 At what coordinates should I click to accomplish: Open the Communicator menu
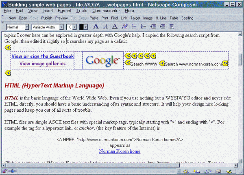(106, 11)
